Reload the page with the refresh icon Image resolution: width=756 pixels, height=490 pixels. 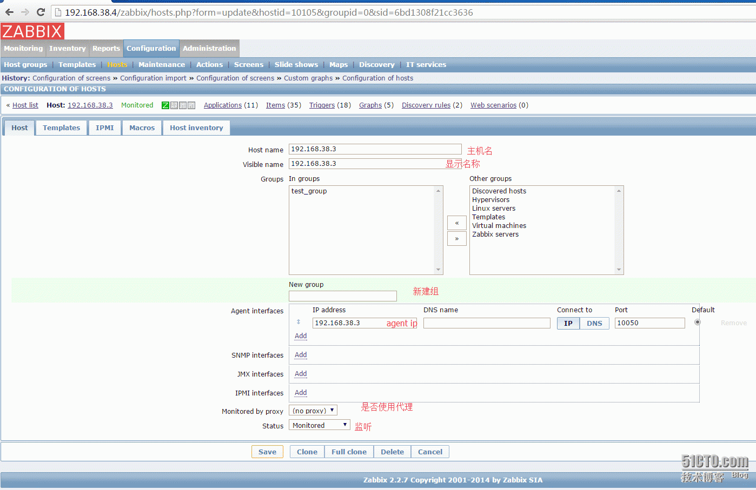pos(41,12)
